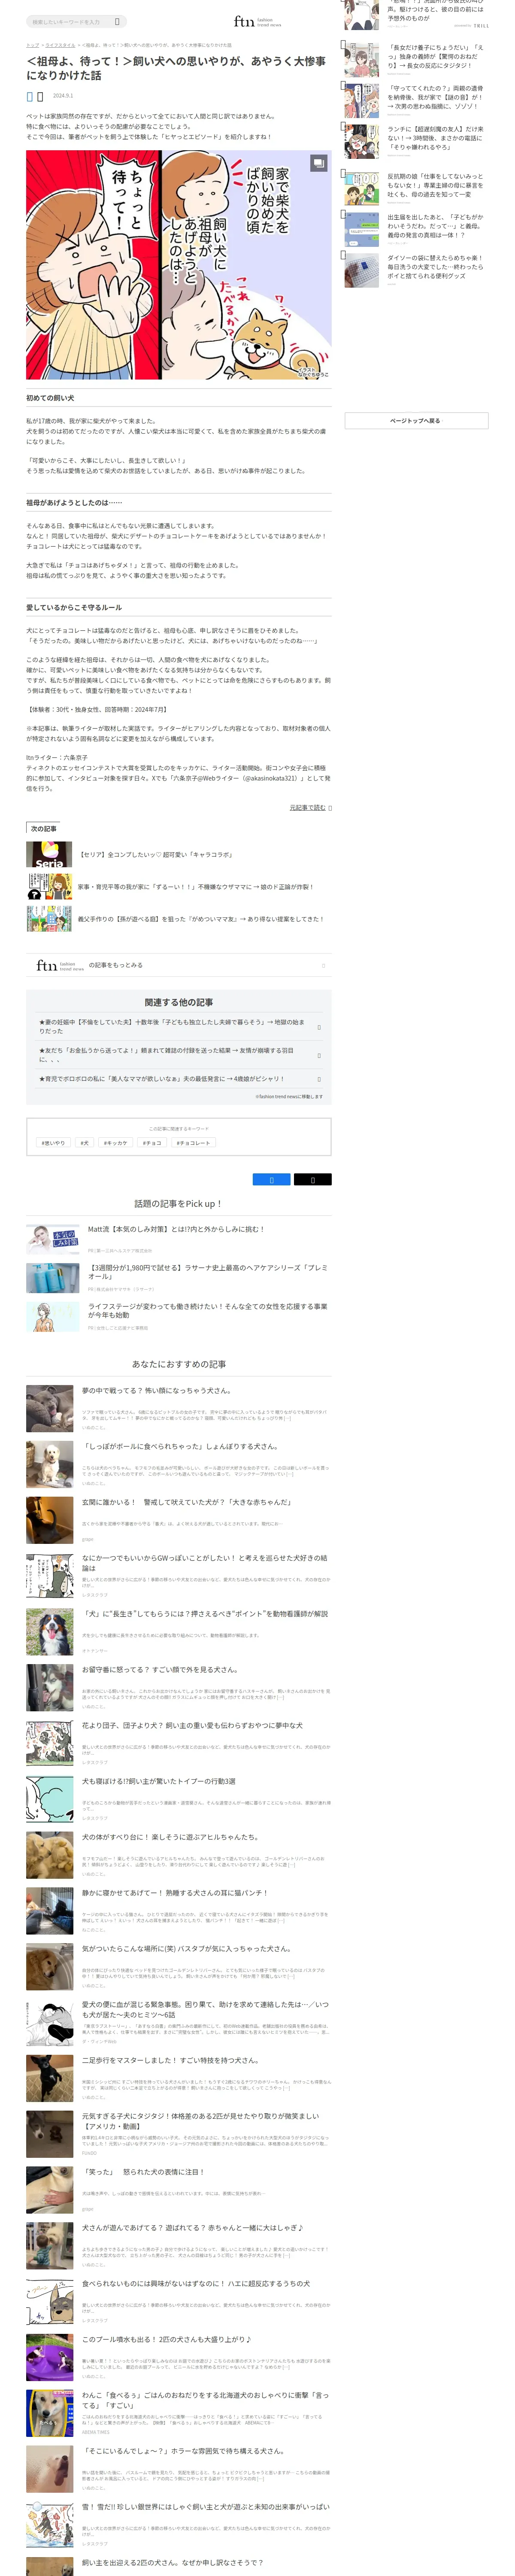This screenshot has height=2576, width=515.
Task: Select the #思いやり keyword tag
Action: point(53,1142)
